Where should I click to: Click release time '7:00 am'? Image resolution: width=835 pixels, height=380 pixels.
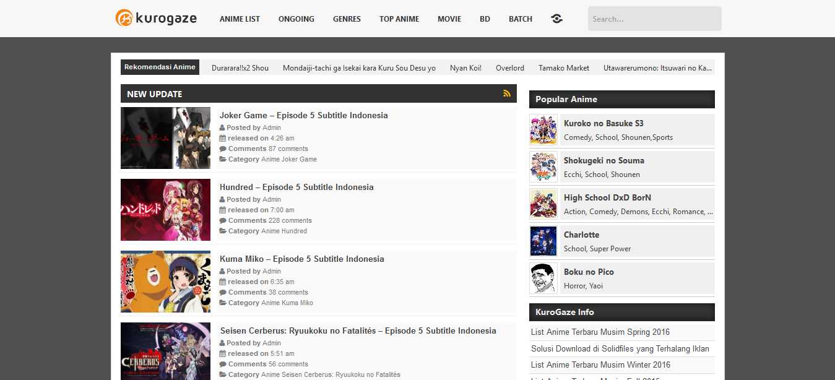[282, 210]
